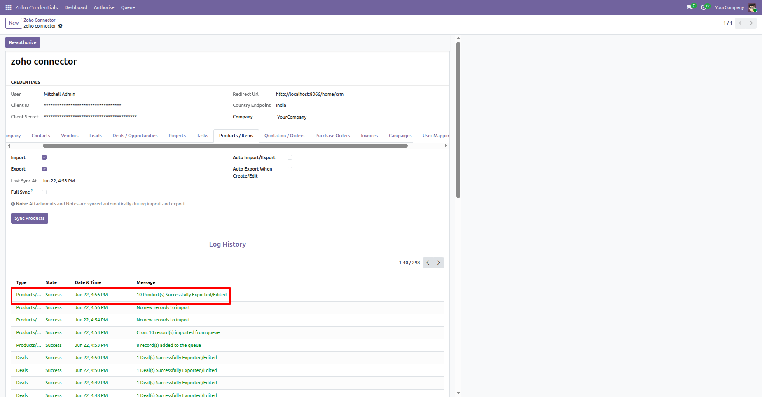The width and height of the screenshot is (762, 397).
Task: Click the tab strip left scroll arrow
Action: point(9,145)
